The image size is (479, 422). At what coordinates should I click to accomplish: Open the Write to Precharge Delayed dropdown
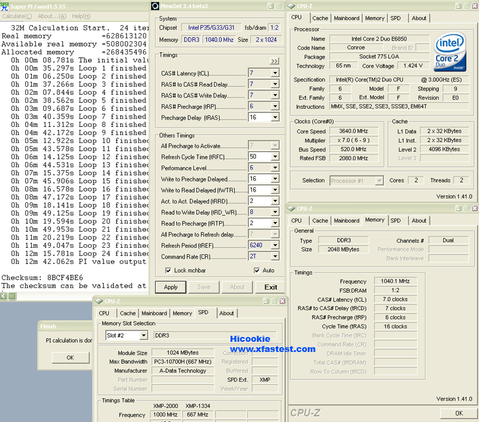(x=275, y=178)
